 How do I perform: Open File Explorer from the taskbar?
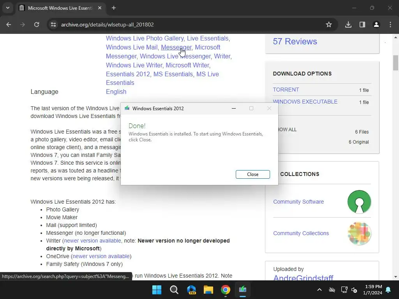(x=208, y=290)
